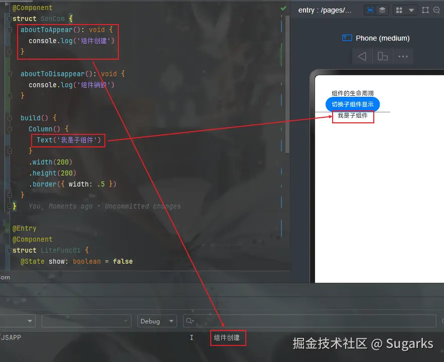This screenshot has height=362, width=444.
Task: Click the fold end marker after aboutToAppear body
Action: [x=10, y=52]
